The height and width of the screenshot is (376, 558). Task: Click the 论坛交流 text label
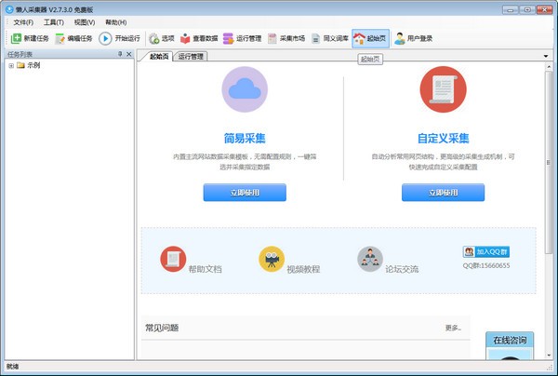coord(402,269)
